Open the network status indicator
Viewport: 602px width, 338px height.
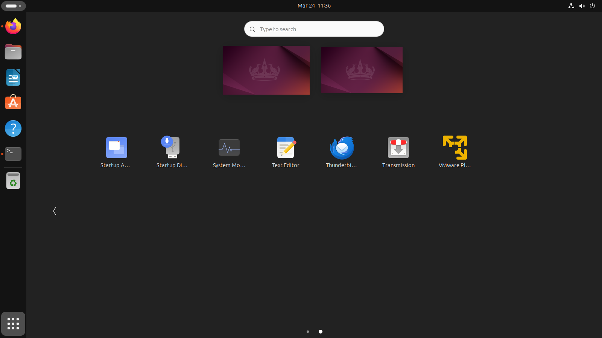571,6
